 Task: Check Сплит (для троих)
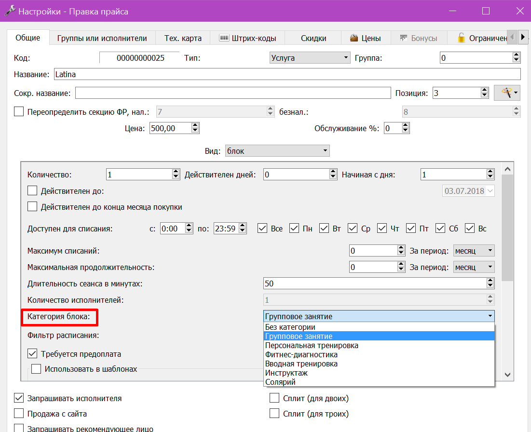(274, 413)
